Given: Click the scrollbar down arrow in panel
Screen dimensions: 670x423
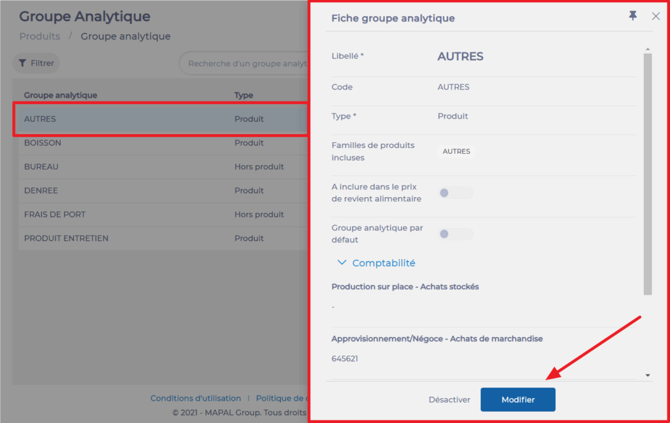Looking at the screenshot, I should tap(648, 375).
